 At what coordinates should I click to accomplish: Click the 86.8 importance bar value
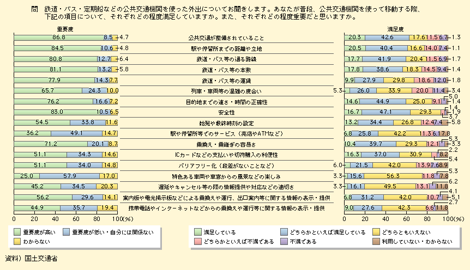(58, 38)
